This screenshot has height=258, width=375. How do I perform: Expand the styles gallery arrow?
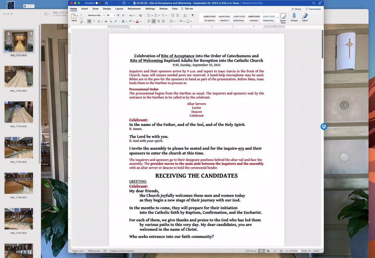[x=278, y=18]
